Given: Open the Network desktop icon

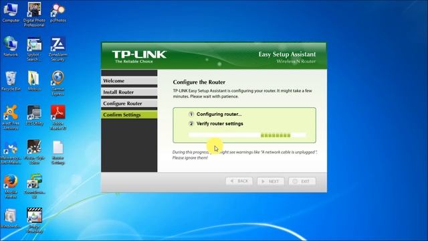Looking at the screenshot, I should pyautogui.click(x=11, y=46).
